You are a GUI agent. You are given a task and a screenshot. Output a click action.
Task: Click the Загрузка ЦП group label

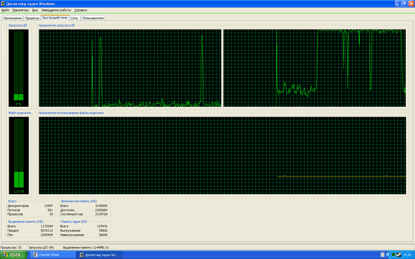click(x=18, y=25)
